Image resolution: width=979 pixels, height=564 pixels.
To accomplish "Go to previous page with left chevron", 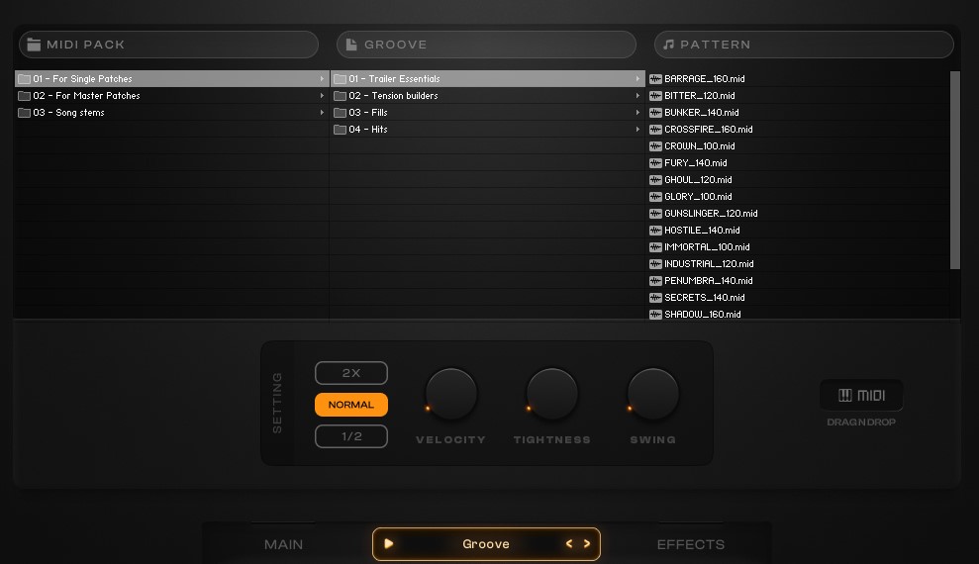I will pos(569,543).
